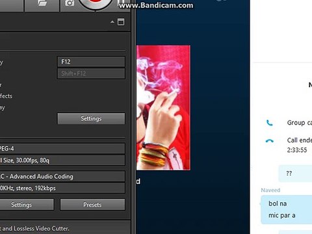Click the smoking hand profile picture in Skype
Image resolution: width=312 pixels, height=234 pixels.
[163, 108]
